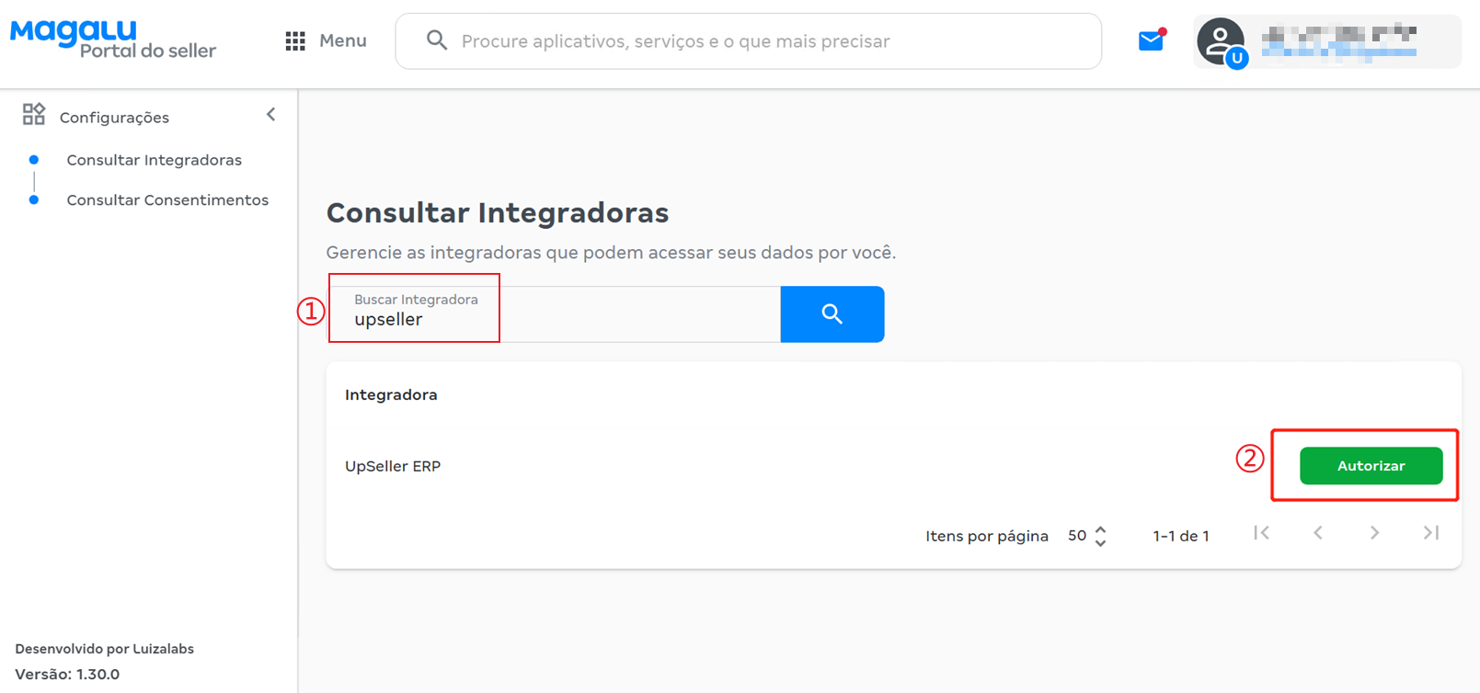Click the Versão: 1.30.0 footer text
Image resolution: width=1480 pixels, height=693 pixels.
pos(67,674)
